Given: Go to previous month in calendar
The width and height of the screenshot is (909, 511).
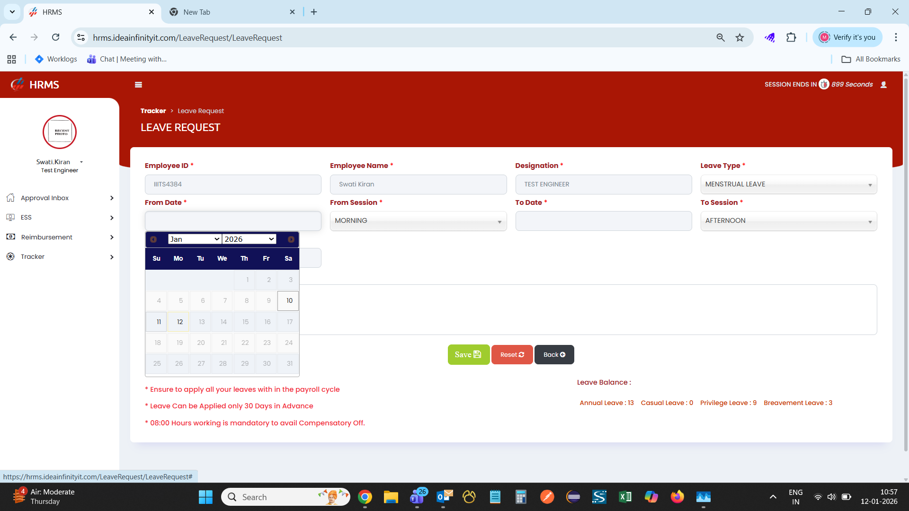Looking at the screenshot, I should 153,239.
